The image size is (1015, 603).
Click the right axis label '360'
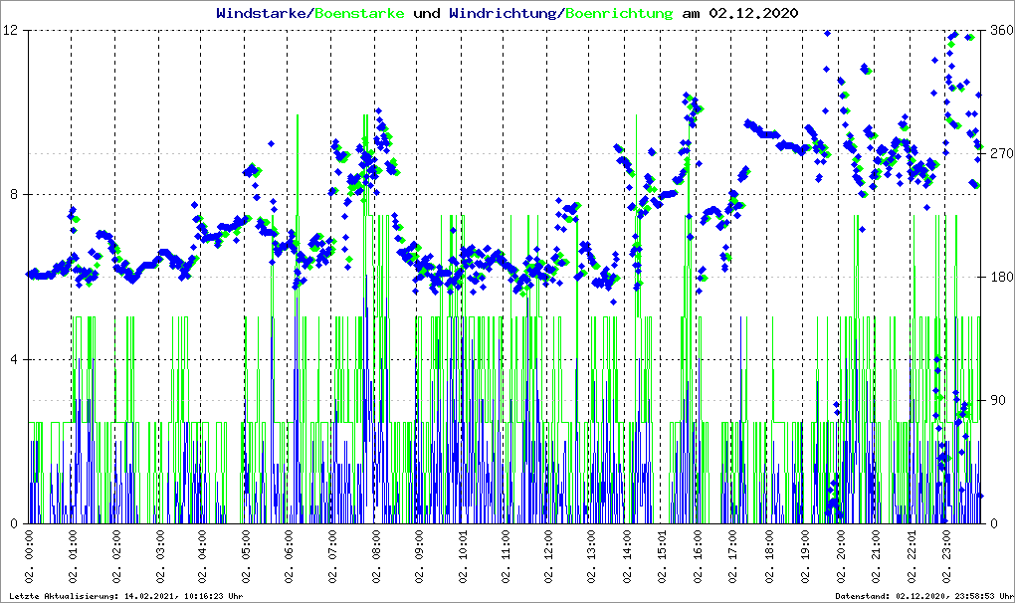pyautogui.click(x=999, y=31)
